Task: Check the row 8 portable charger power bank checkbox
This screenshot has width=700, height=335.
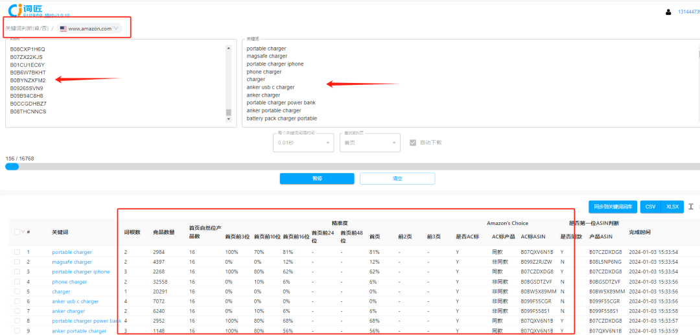Action: [x=17, y=321]
